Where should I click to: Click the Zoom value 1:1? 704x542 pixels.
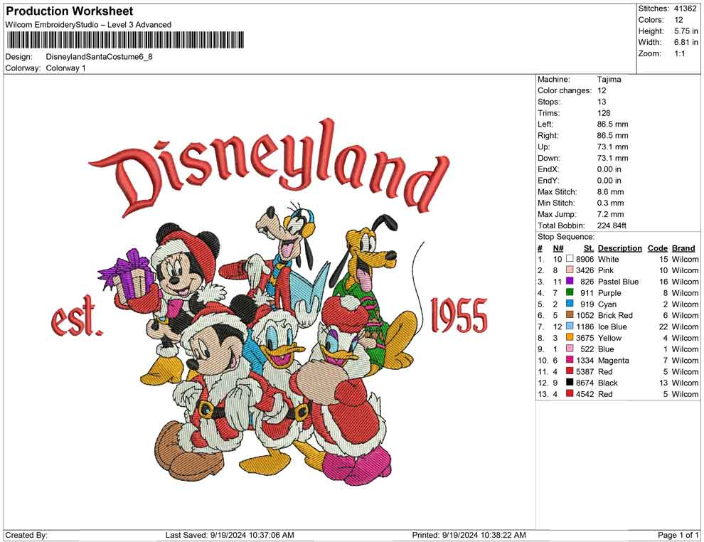679,53
